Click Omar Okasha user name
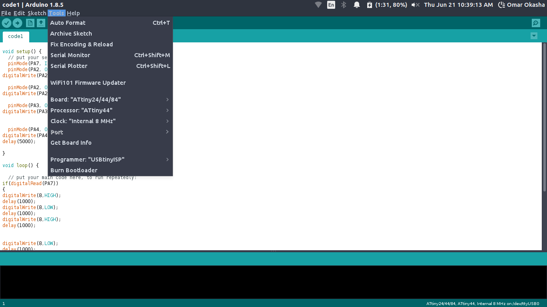Screen dimensions: 547x307 coord(526,5)
